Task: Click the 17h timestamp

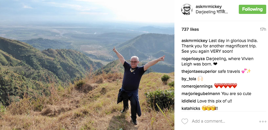Action: (263, 30)
